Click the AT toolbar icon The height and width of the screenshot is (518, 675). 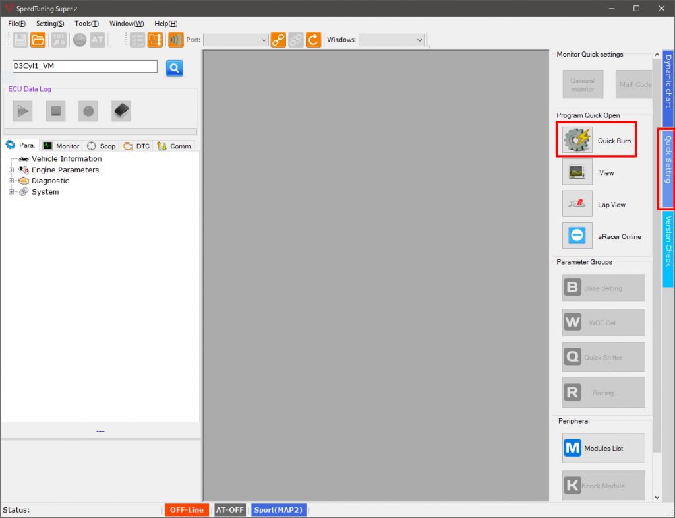pos(98,40)
